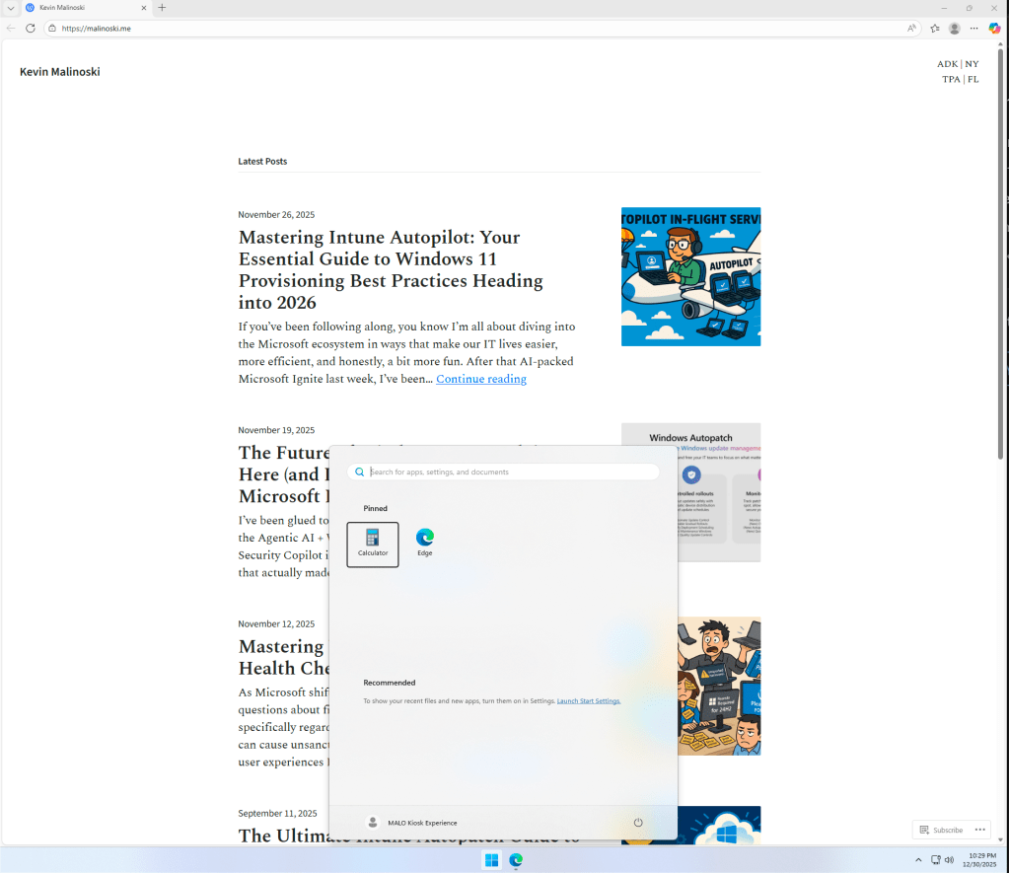Launch Edge from the Start menu pinned list
Image resolution: width=1009 pixels, height=873 pixels.
tap(424, 543)
